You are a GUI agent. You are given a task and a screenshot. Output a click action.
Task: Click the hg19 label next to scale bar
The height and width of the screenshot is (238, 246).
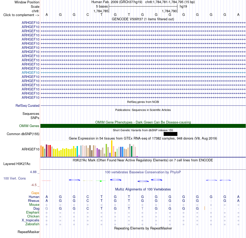183,6
